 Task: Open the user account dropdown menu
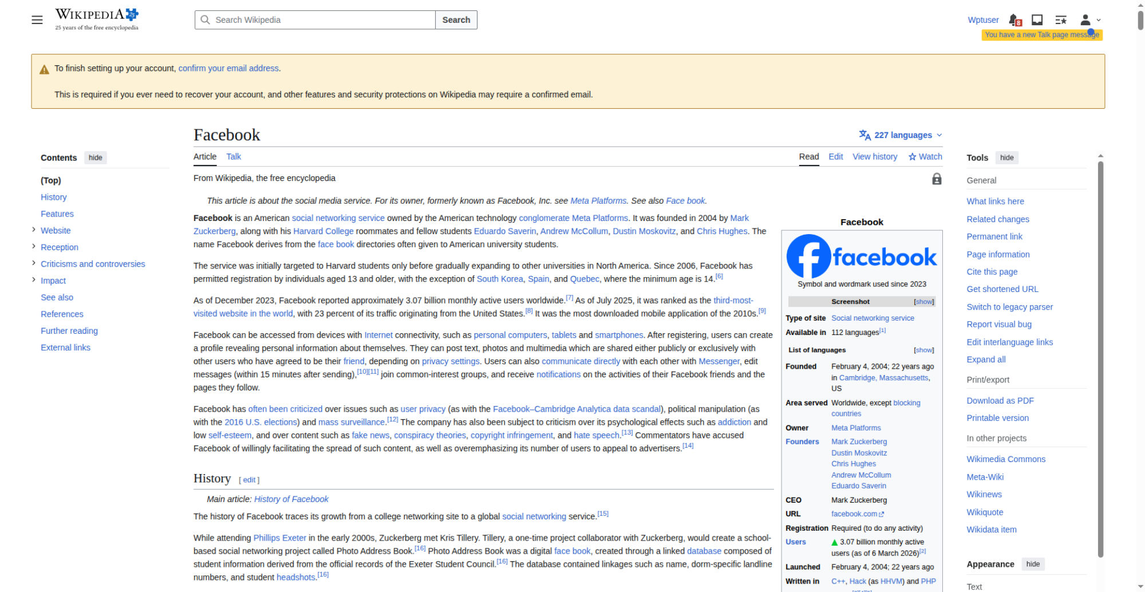tap(1090, 20)
